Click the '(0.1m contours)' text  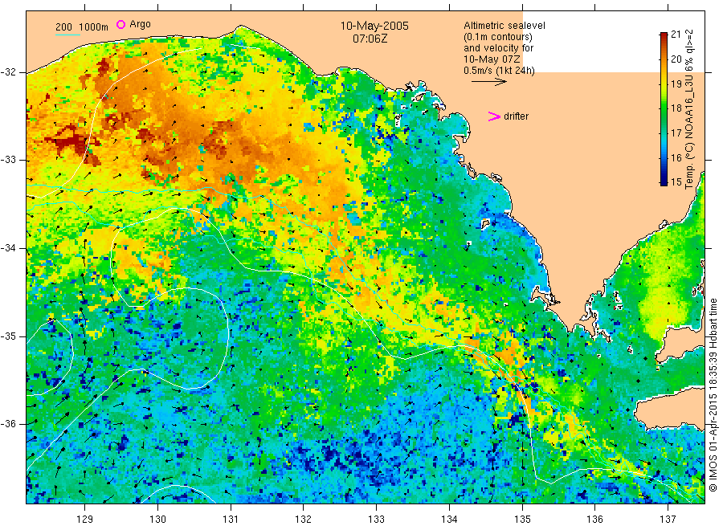coord(498,37)
